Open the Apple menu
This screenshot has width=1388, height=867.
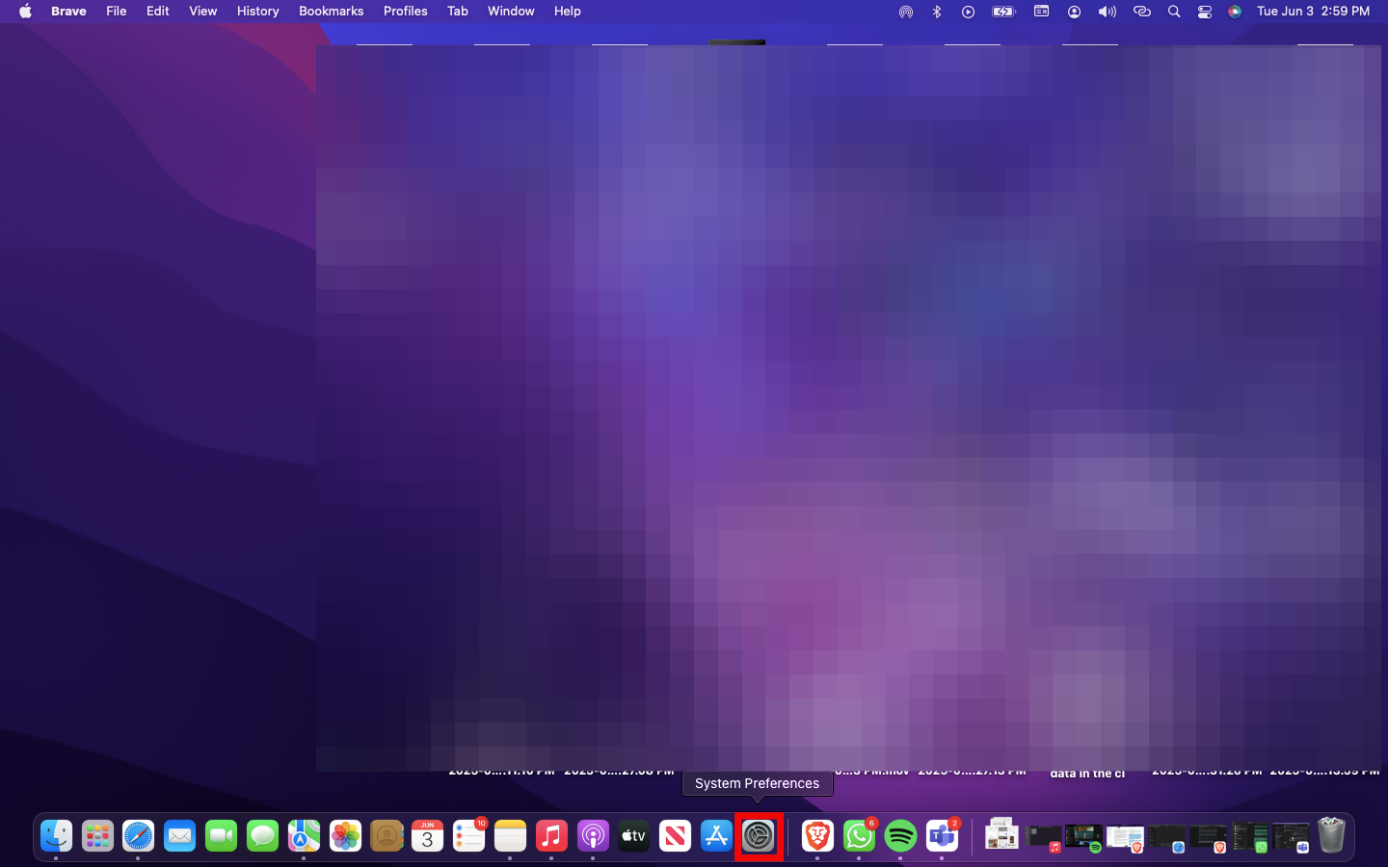tap(26, 12)
